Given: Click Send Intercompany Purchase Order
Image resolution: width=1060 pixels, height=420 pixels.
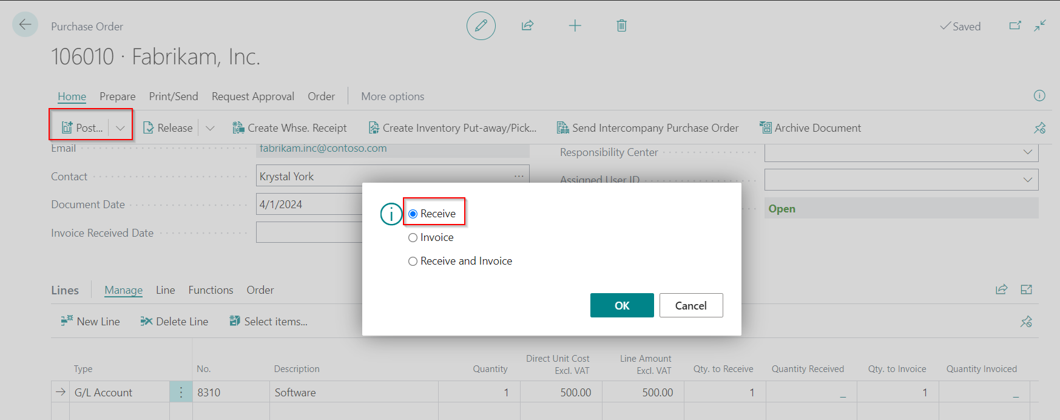Looking at the screenshot, I should pos(647,128).
